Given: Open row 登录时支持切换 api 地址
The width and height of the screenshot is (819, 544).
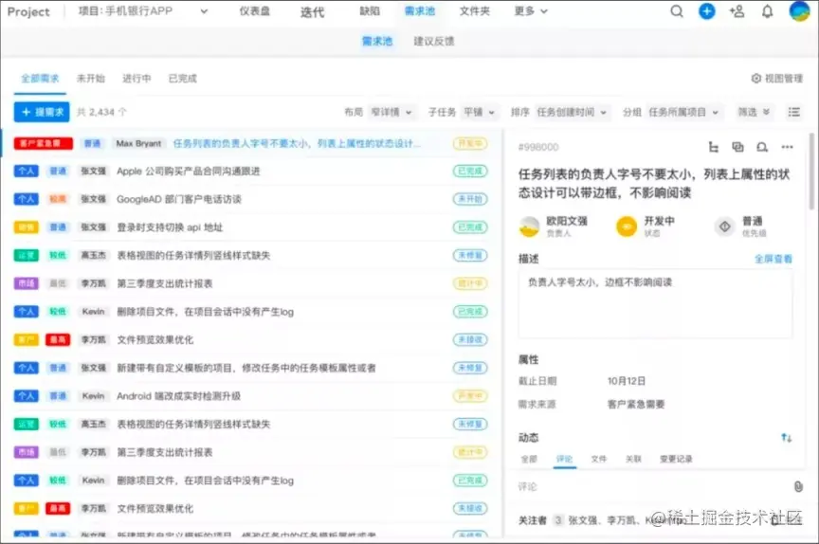Looking at the screenshot, I should point(170,227).
